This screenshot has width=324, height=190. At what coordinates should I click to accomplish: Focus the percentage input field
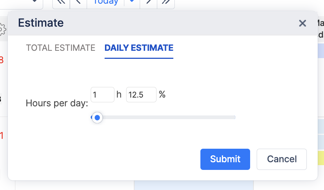141,95
